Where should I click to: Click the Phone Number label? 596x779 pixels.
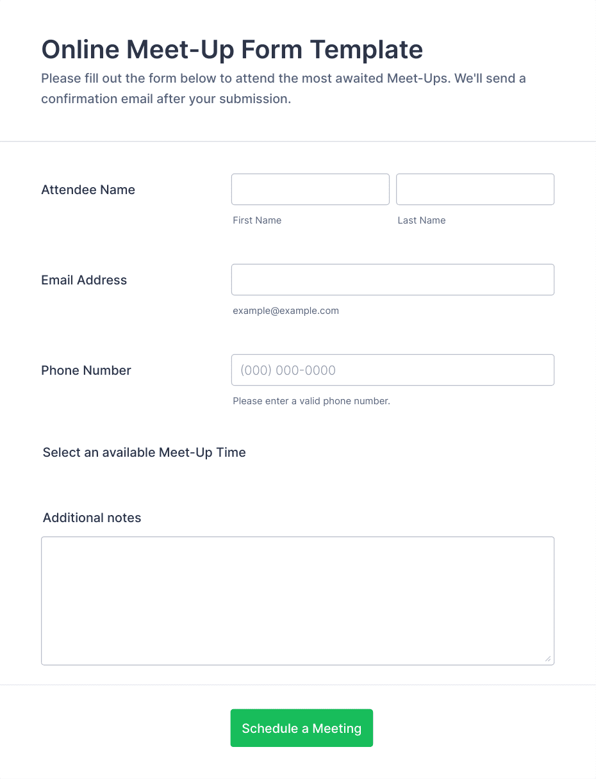(x=86, y=370)
